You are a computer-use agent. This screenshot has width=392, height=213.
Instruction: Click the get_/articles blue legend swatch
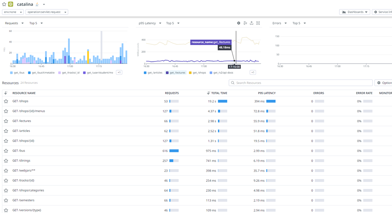click(145, 73)
